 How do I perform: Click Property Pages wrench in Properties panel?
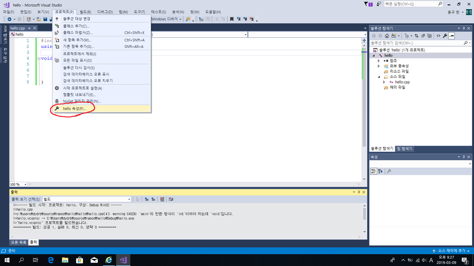tap(389, 171)
